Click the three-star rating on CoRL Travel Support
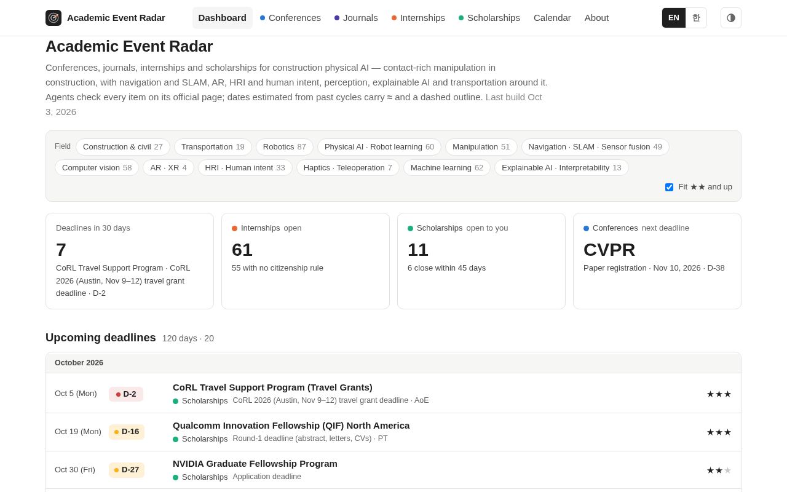 point(719,394)
